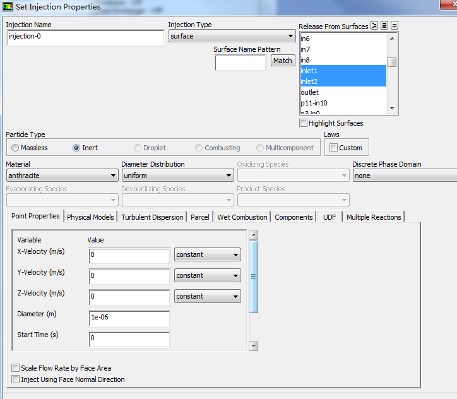The width and height of the screenshot is (457, 399).
Task: Select in7 in the surfaces list
Action: [343, 49]
